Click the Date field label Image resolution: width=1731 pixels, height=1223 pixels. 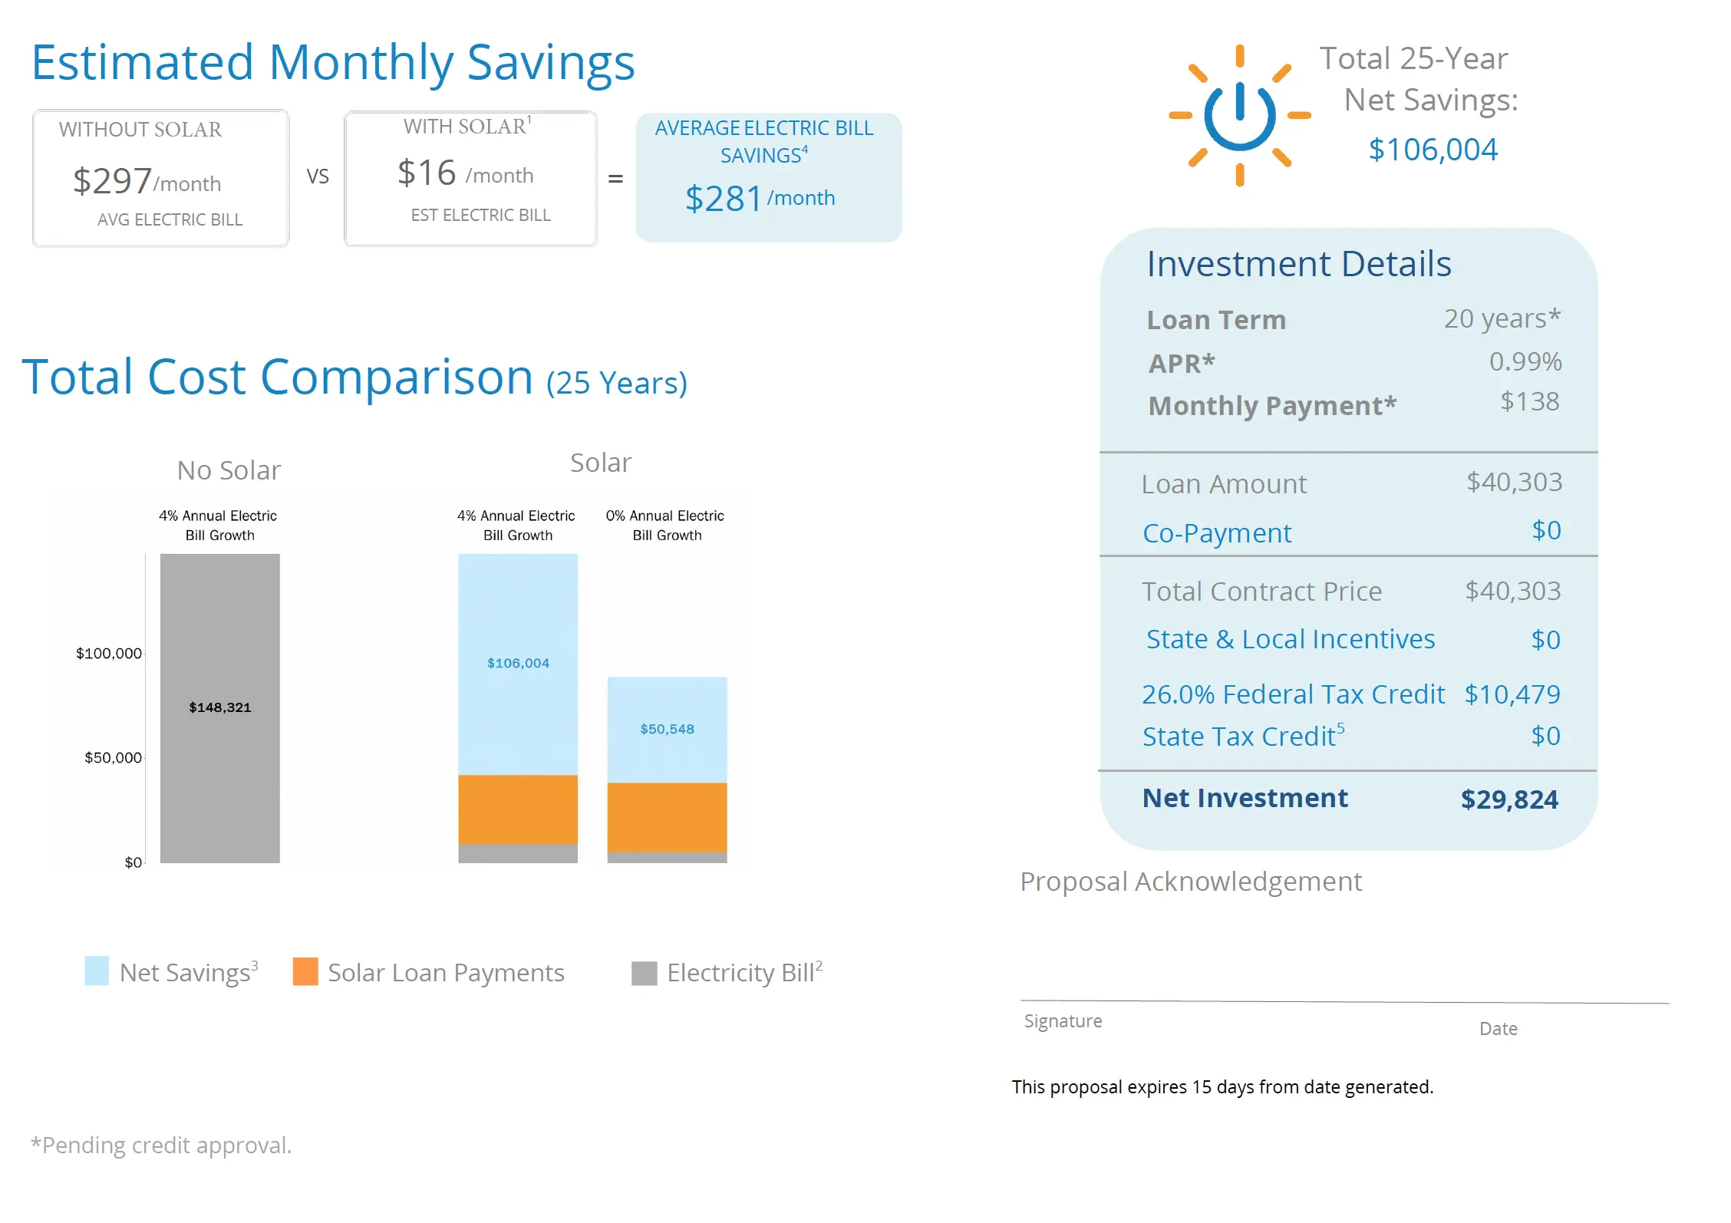(x=1498, y=1029)
